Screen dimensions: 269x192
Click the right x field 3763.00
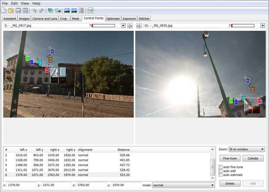coord(91,185)
